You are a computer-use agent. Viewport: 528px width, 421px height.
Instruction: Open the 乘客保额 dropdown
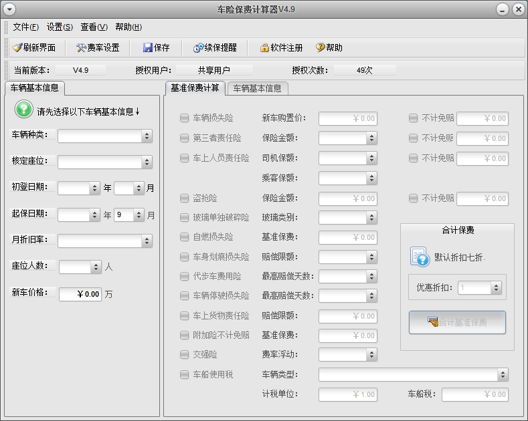coord(348,178)
